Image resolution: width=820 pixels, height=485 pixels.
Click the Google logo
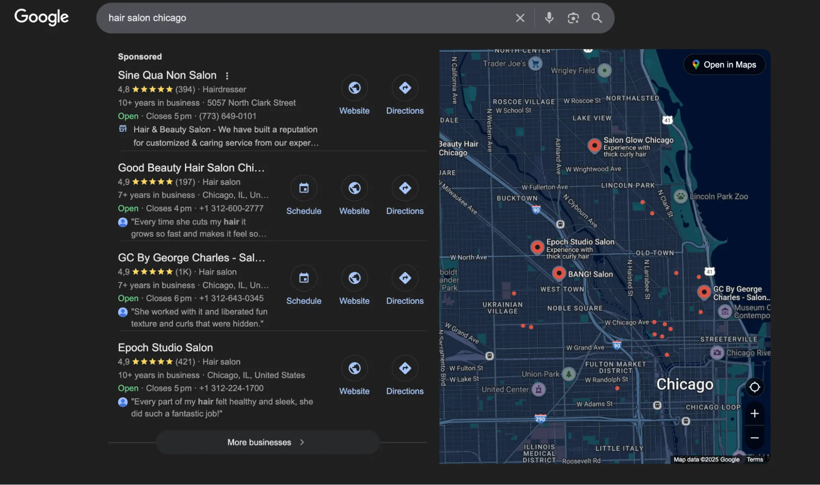click(x=41, y=17)
